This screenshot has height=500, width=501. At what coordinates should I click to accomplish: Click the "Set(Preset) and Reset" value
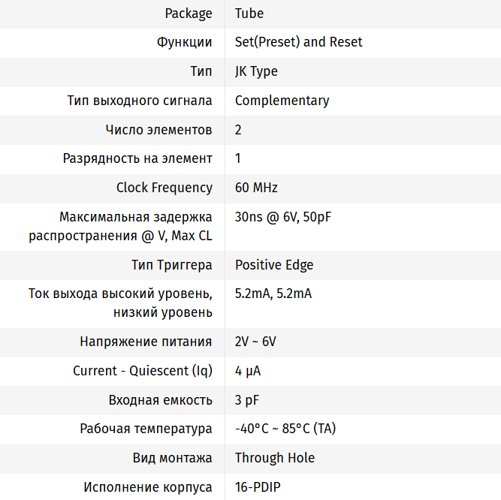[x=298, y=42]
